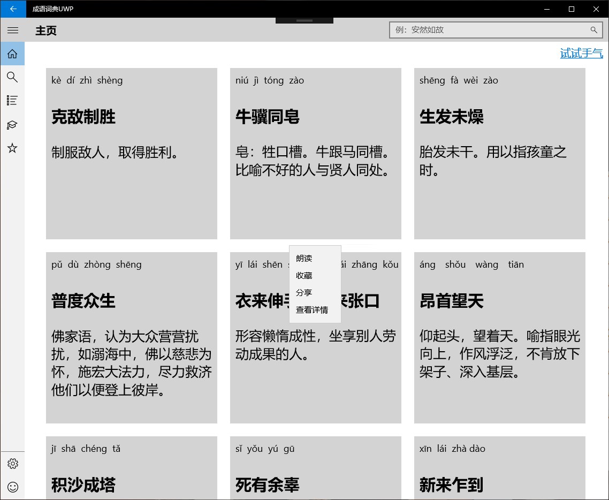Select 收藏 from the context menu

point(315,276)
